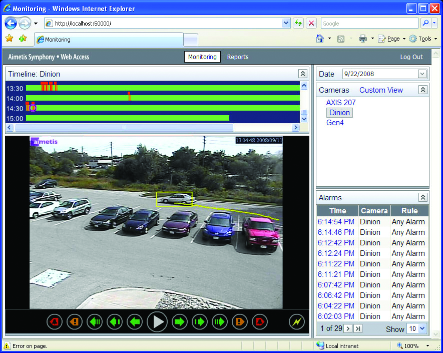Open the Show count dropdown
The width and height of the screenshot is (443, 353).
422,329
